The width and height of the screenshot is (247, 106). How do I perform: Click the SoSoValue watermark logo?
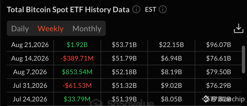[122, 103]
